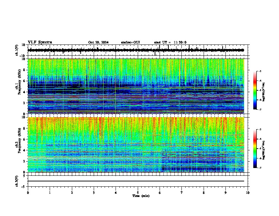Click the time axis tick label "6"
279x216 pixels.
pos(160,193)
